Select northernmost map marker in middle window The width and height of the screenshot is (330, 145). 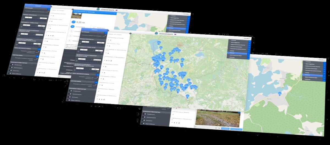tap(158, 42)
